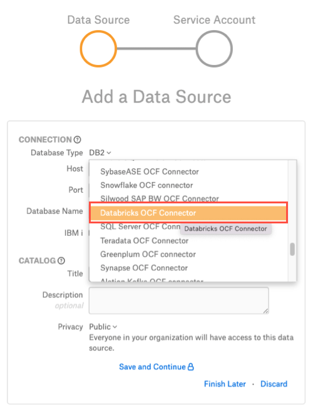
Task: Click the dropdown list scrollbar thumb
Action: tap(292, 249)
